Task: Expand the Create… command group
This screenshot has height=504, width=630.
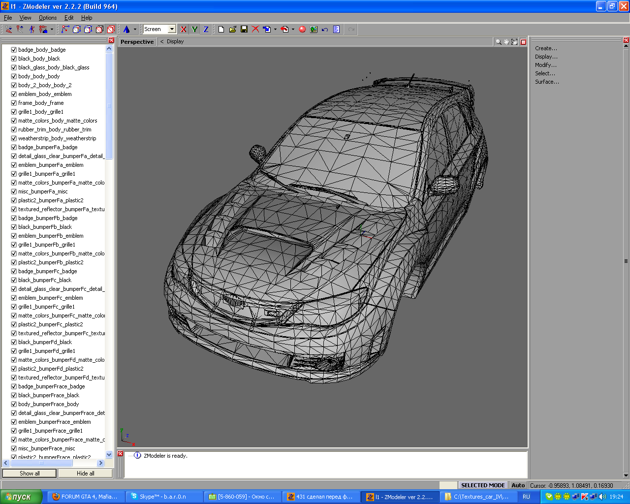Action: 546,48
